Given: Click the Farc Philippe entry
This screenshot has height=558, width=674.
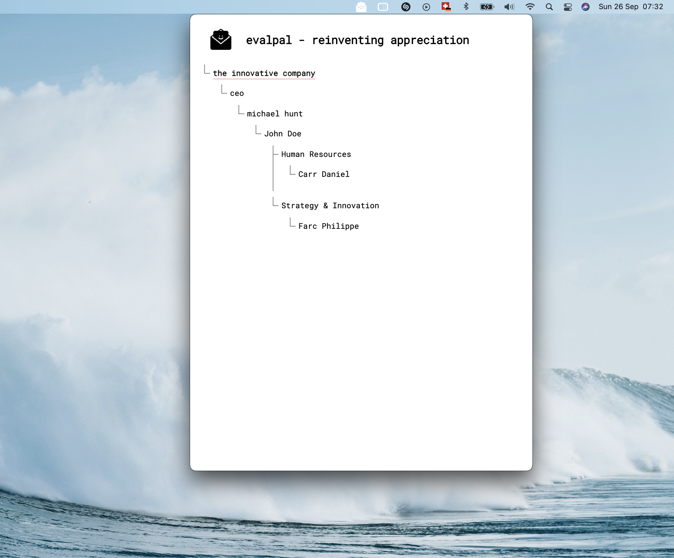Looking at the screenshot, I should tap(328, 226).
